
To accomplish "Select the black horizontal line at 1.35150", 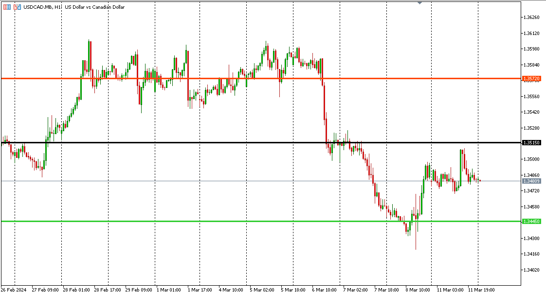I will 261,142.
